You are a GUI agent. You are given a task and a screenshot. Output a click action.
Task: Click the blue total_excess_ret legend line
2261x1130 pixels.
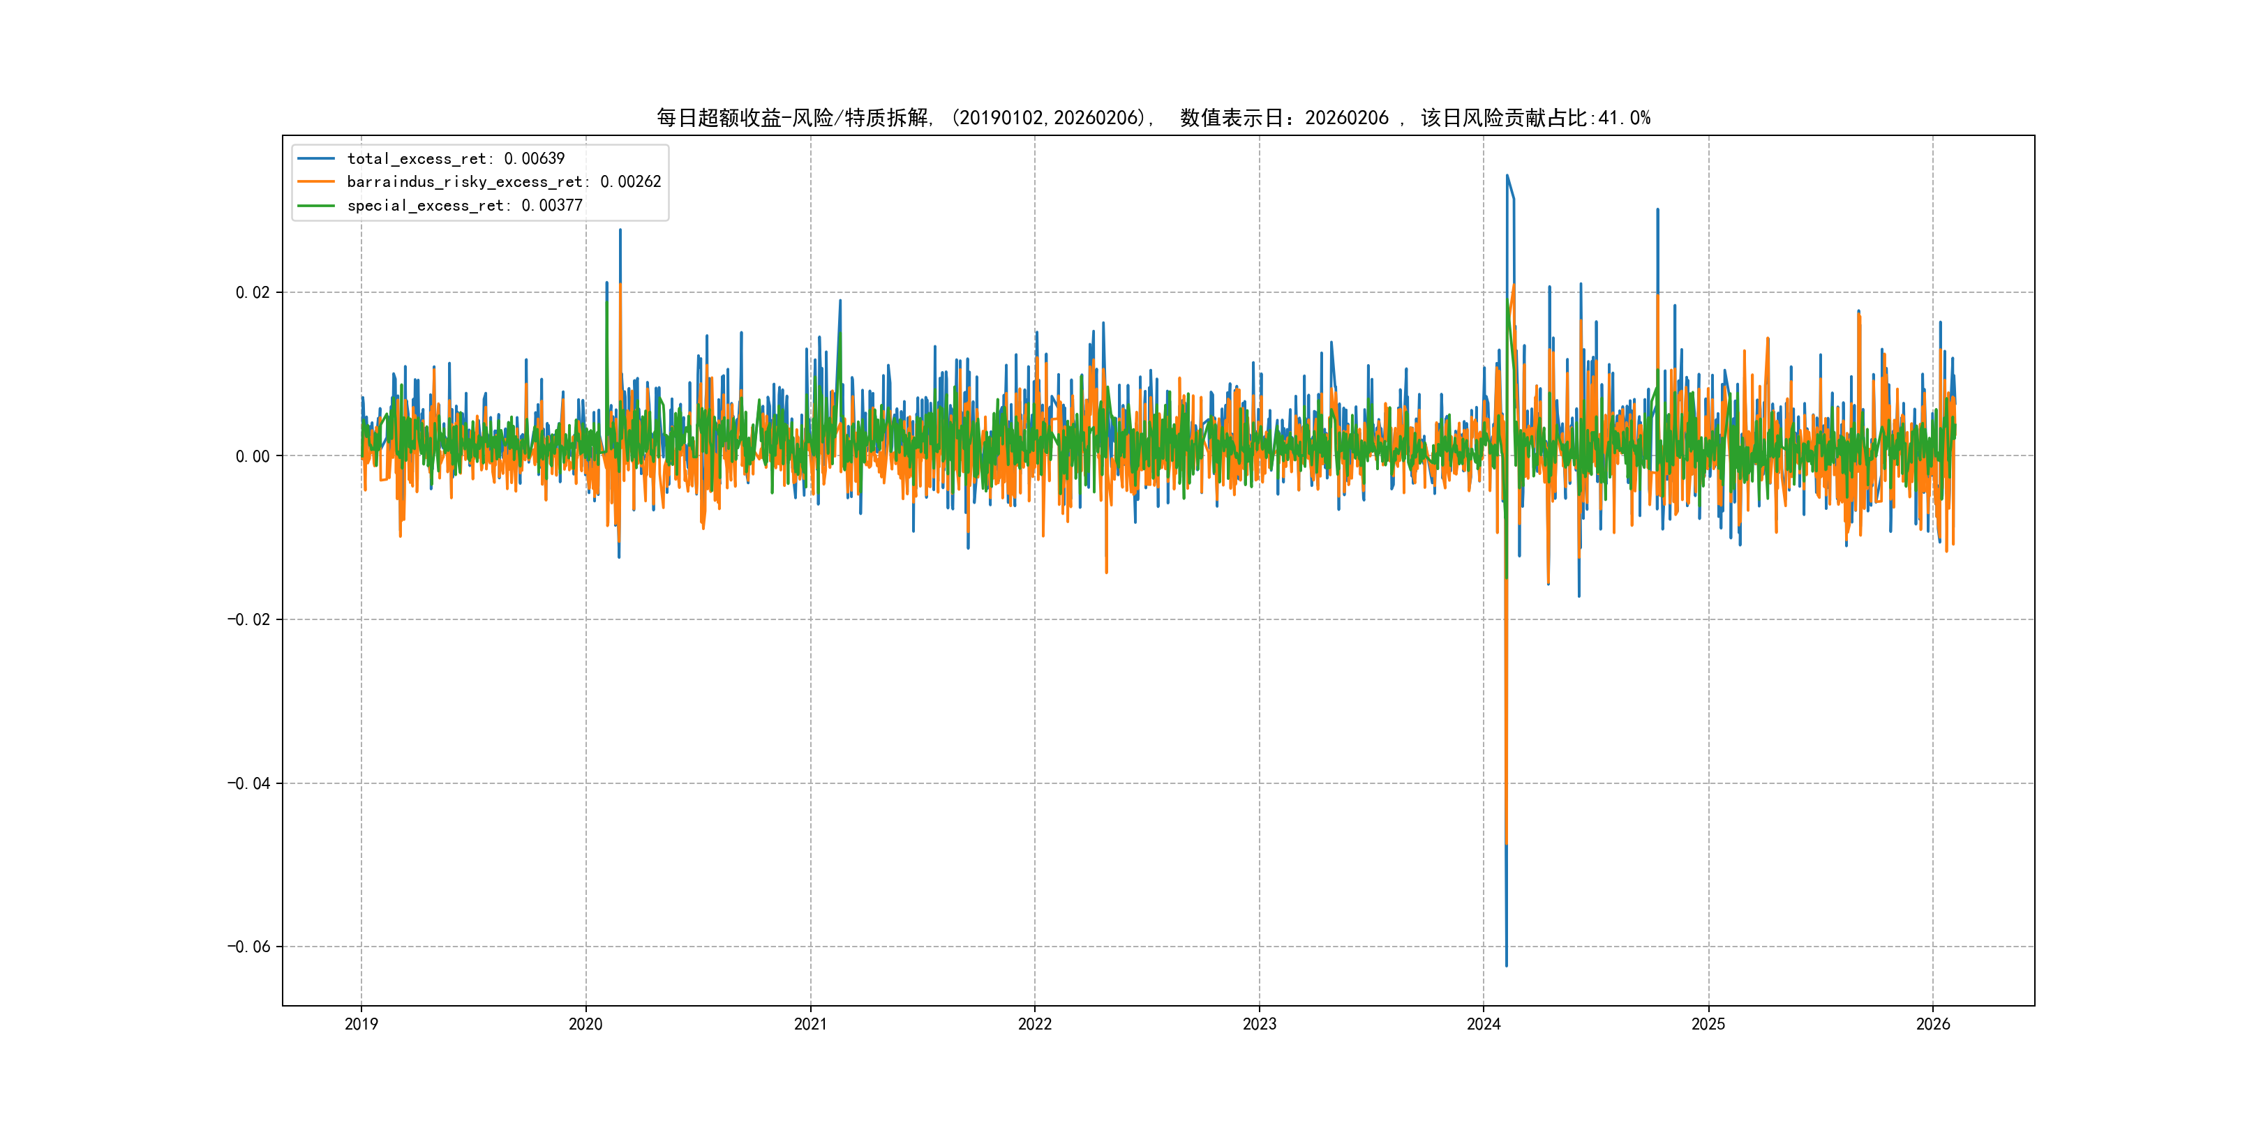point(316,159)
